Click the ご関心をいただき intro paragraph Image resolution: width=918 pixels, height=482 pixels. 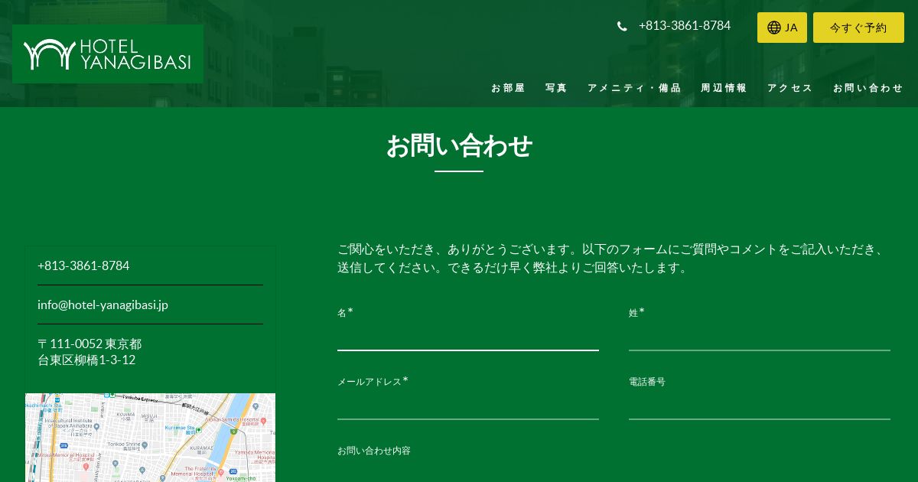[x=613, y=259]
